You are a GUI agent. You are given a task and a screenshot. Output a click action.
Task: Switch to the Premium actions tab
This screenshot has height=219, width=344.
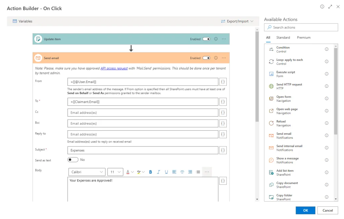[303, 38]
